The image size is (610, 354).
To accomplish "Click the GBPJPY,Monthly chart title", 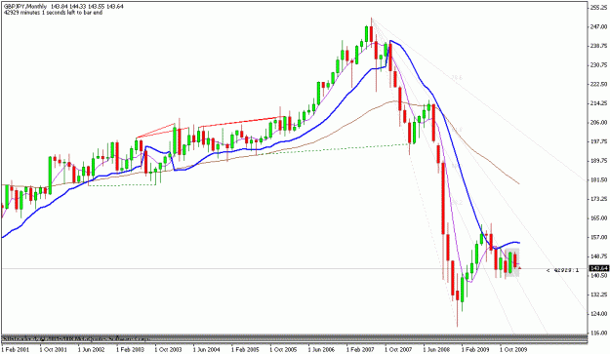I will [25, 7].
